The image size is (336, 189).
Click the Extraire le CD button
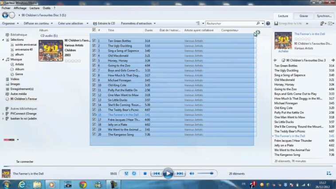coord(104,24)
